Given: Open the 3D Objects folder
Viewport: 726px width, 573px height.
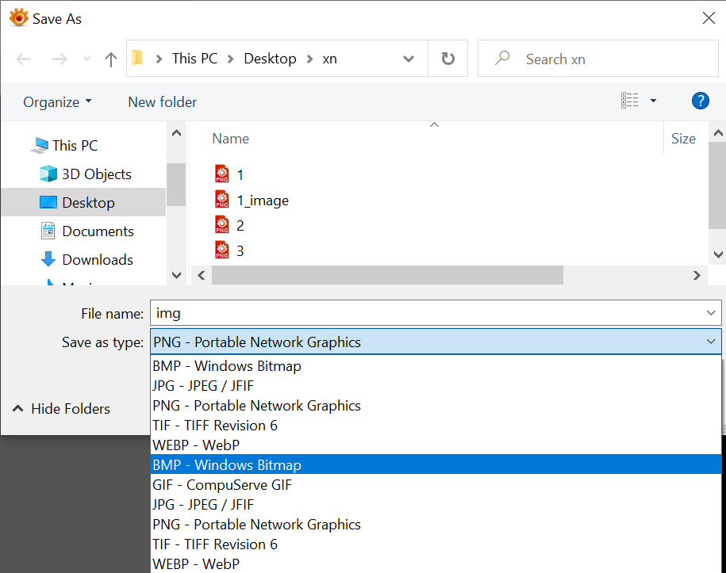Looking at the screenshot, I should [96, 174].
